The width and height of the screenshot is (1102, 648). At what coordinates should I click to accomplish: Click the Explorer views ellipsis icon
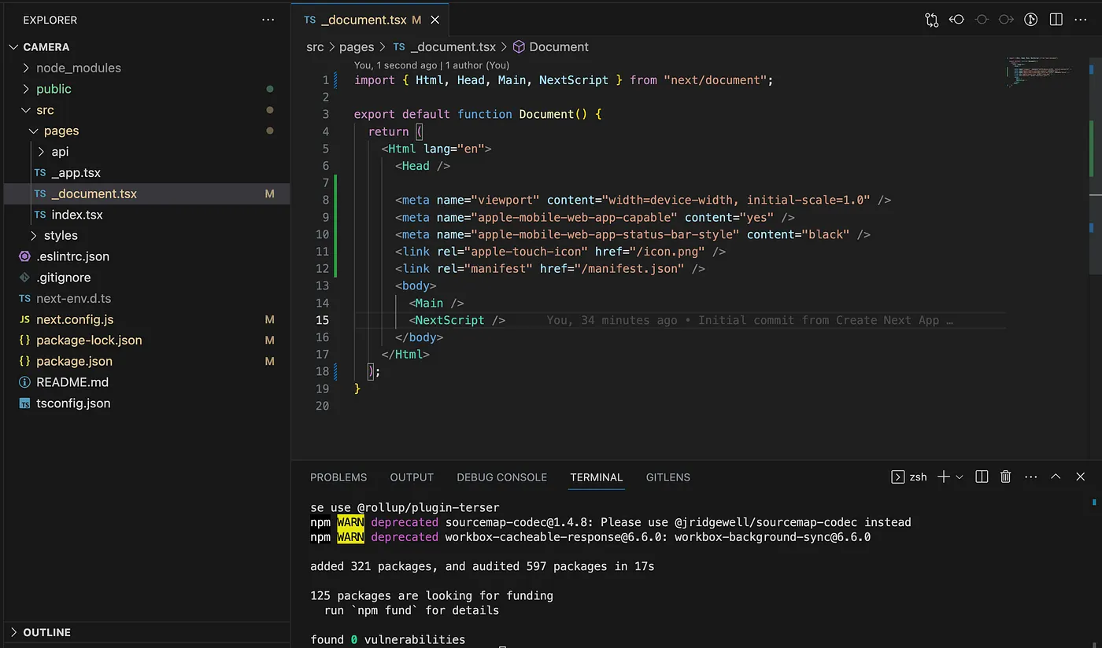pos(268,20)
